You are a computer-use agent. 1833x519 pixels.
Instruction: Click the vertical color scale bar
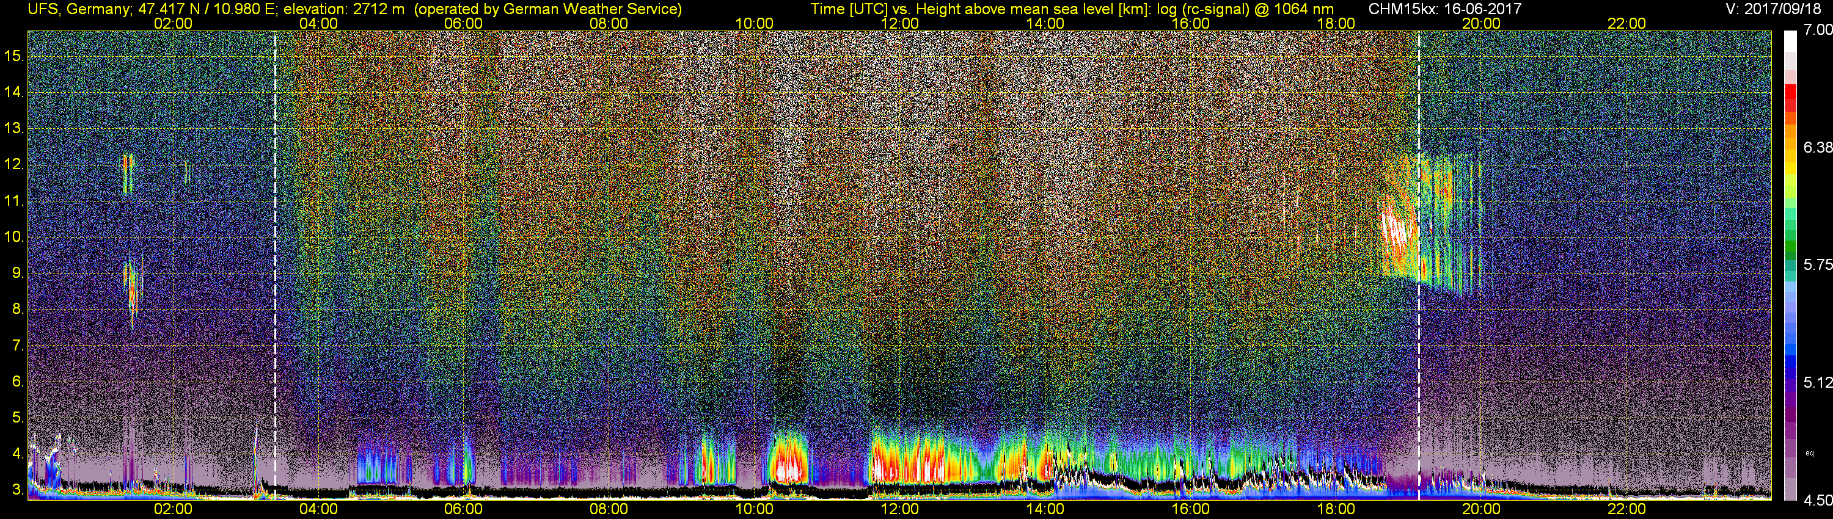[1790, 265]
